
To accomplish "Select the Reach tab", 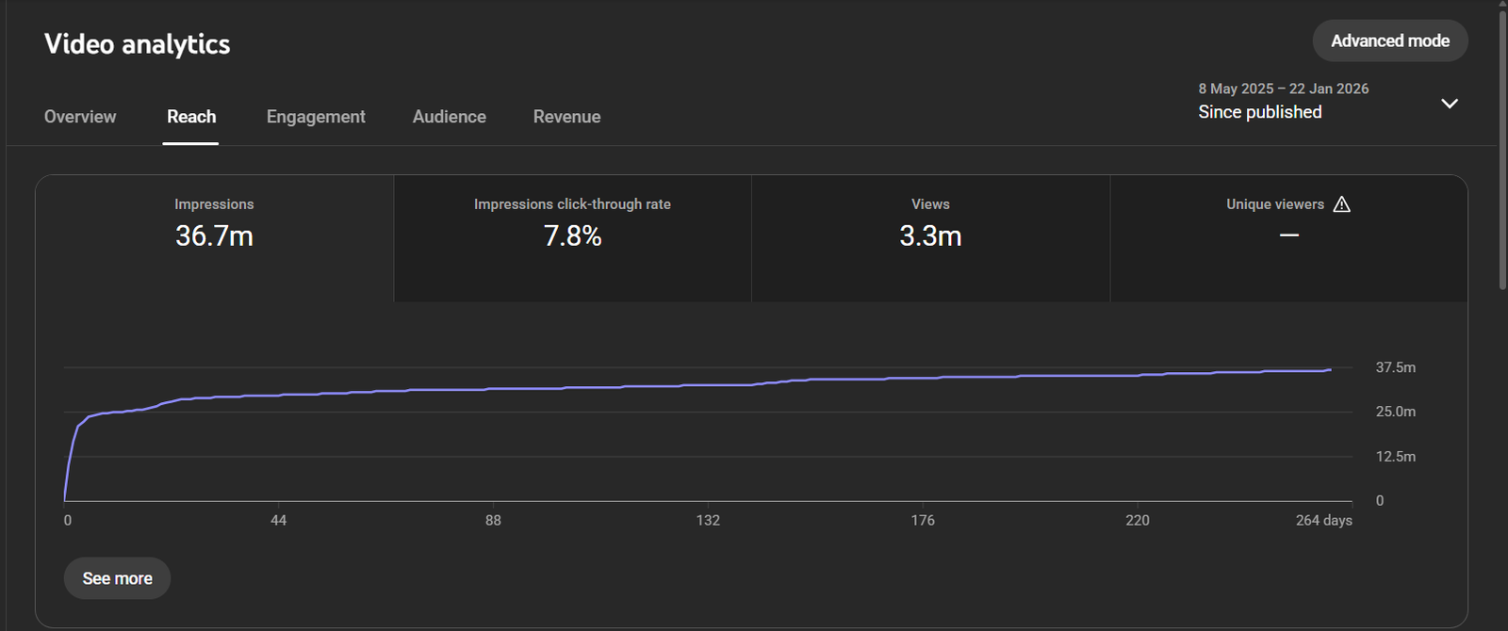I will coord(191,117).
